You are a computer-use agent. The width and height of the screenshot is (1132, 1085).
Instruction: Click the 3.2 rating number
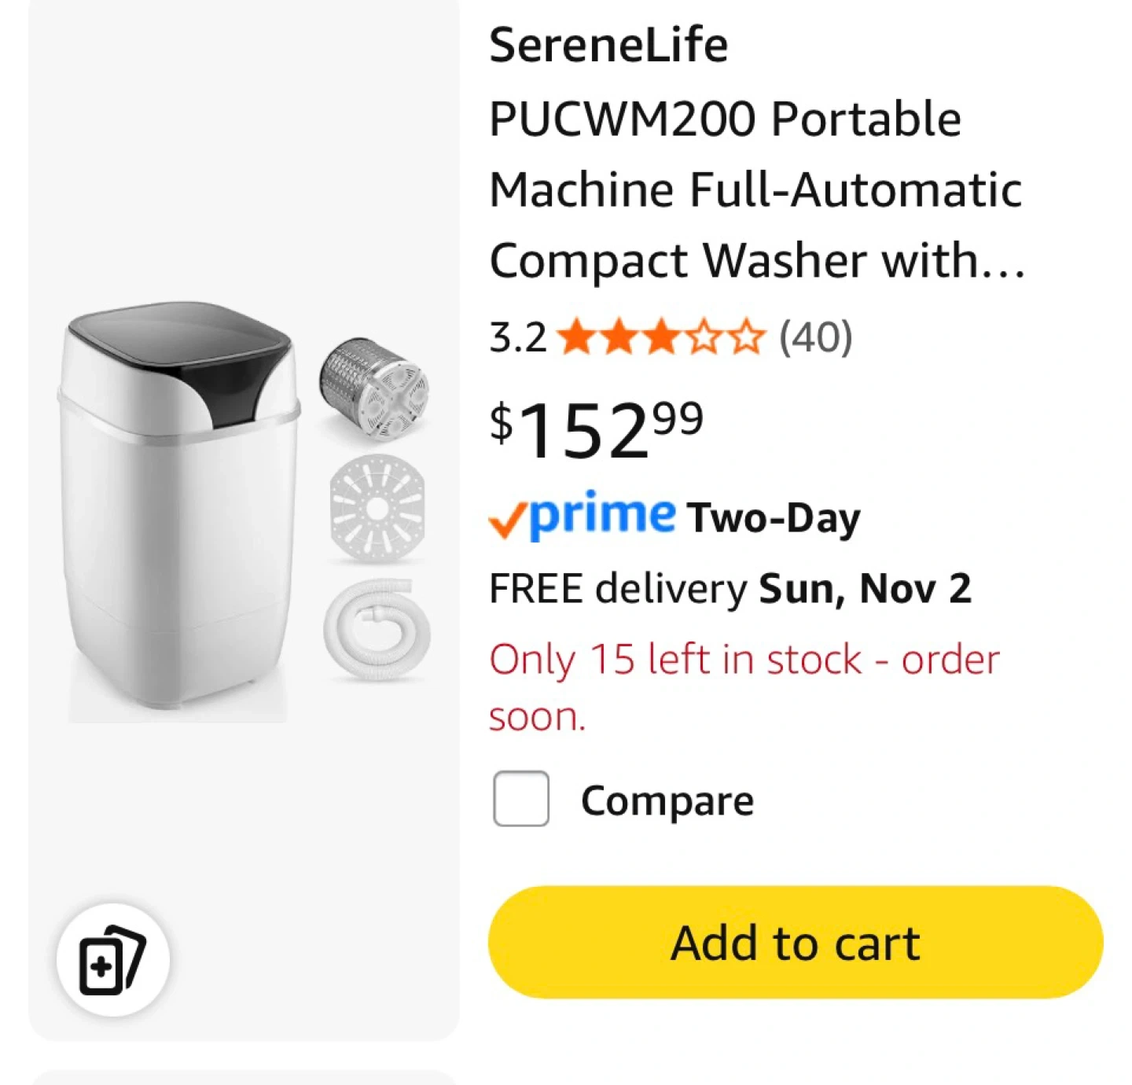tap(517, 337)
